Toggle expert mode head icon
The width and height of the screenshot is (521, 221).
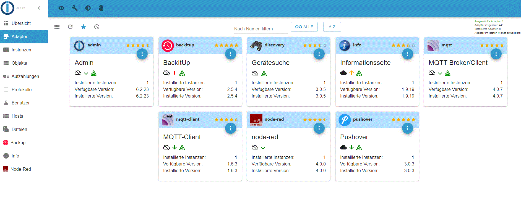coord(101,8)
